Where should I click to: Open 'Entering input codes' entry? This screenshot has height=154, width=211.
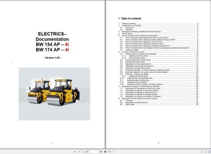pyautogui.click(x=160, y=58)
